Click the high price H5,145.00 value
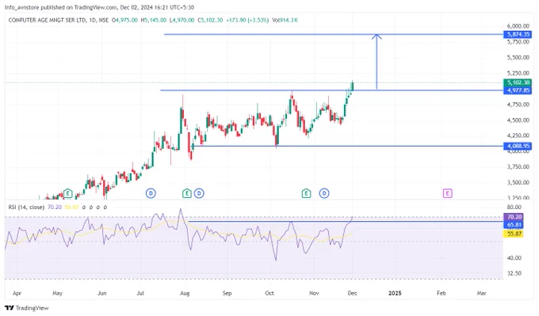This screenshot has width=539, height=316. [154, 21]
